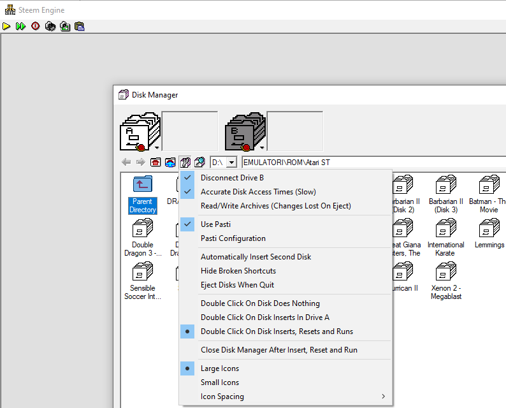Open the Pasti Configuration menu entry
Image resolution: width=506 pixels, height=408 pixels.
point(286,238)
